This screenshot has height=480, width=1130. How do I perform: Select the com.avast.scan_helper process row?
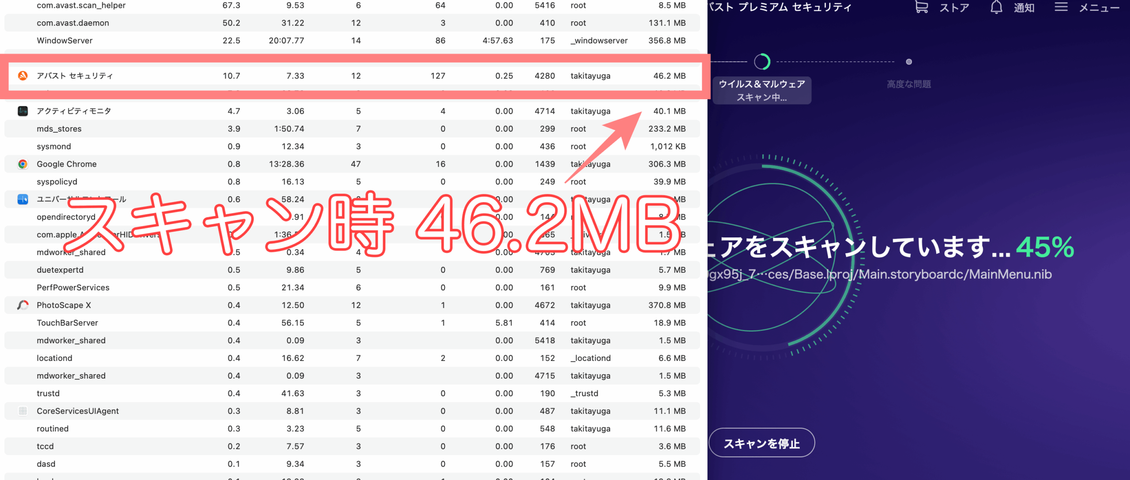pos(352,5)
